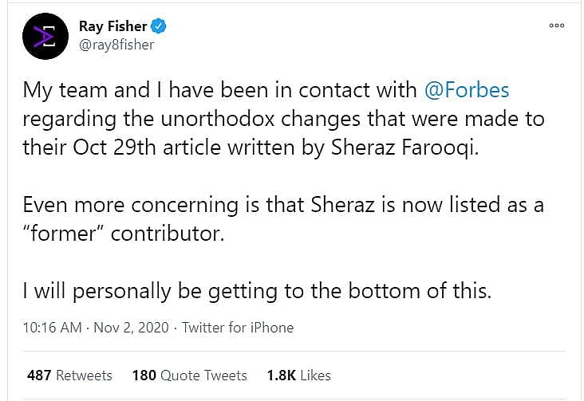View the 487 Retweets list
Viewport: 584px width, 401px height.
tap(69, 375)
